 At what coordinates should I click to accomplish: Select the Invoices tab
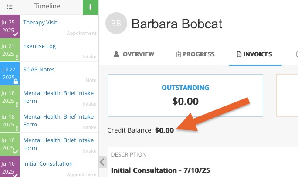click(x=255, y=54)
